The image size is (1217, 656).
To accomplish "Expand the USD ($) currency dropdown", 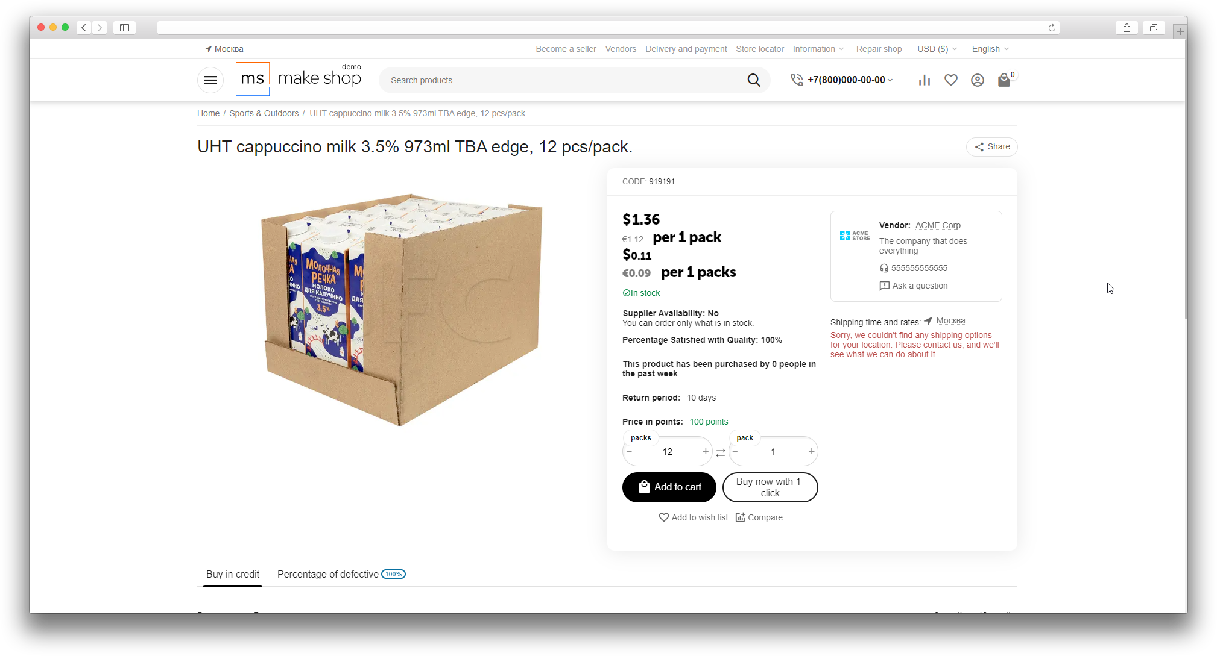I will pos(937,49).
